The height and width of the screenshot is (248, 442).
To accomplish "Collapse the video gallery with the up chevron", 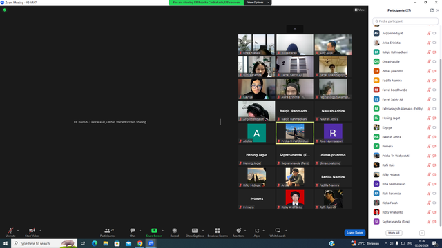I will pyautogui.click(x=295, y=29).
